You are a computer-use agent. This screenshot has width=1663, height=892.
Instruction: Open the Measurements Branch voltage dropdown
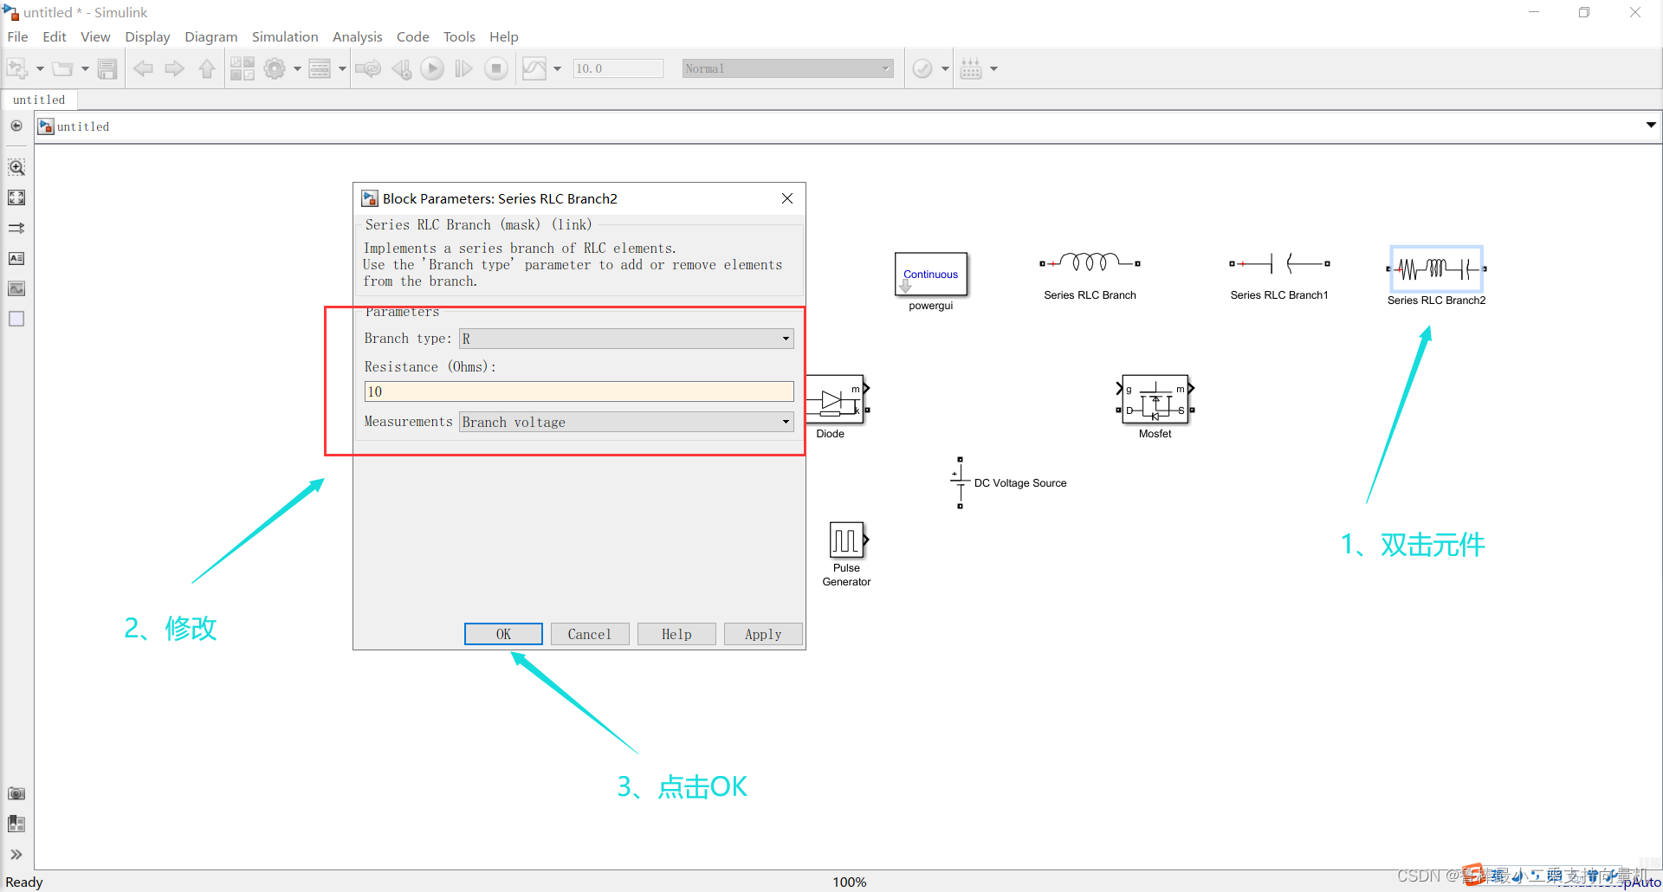pos(626,422)
